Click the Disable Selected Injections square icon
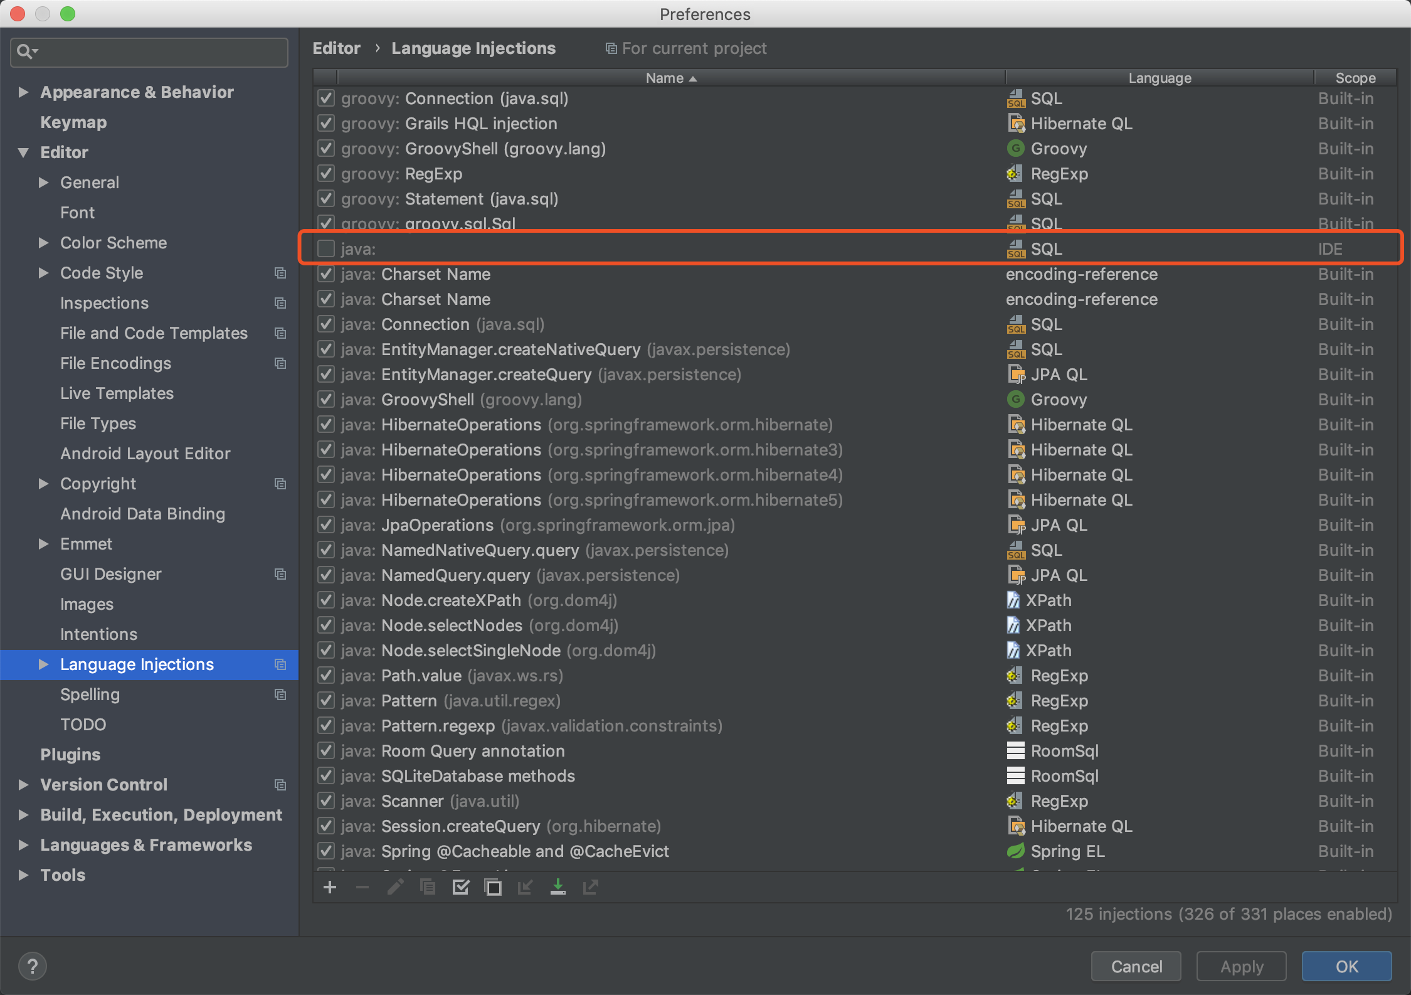The image size is (1411, 995). coord(494,887)
